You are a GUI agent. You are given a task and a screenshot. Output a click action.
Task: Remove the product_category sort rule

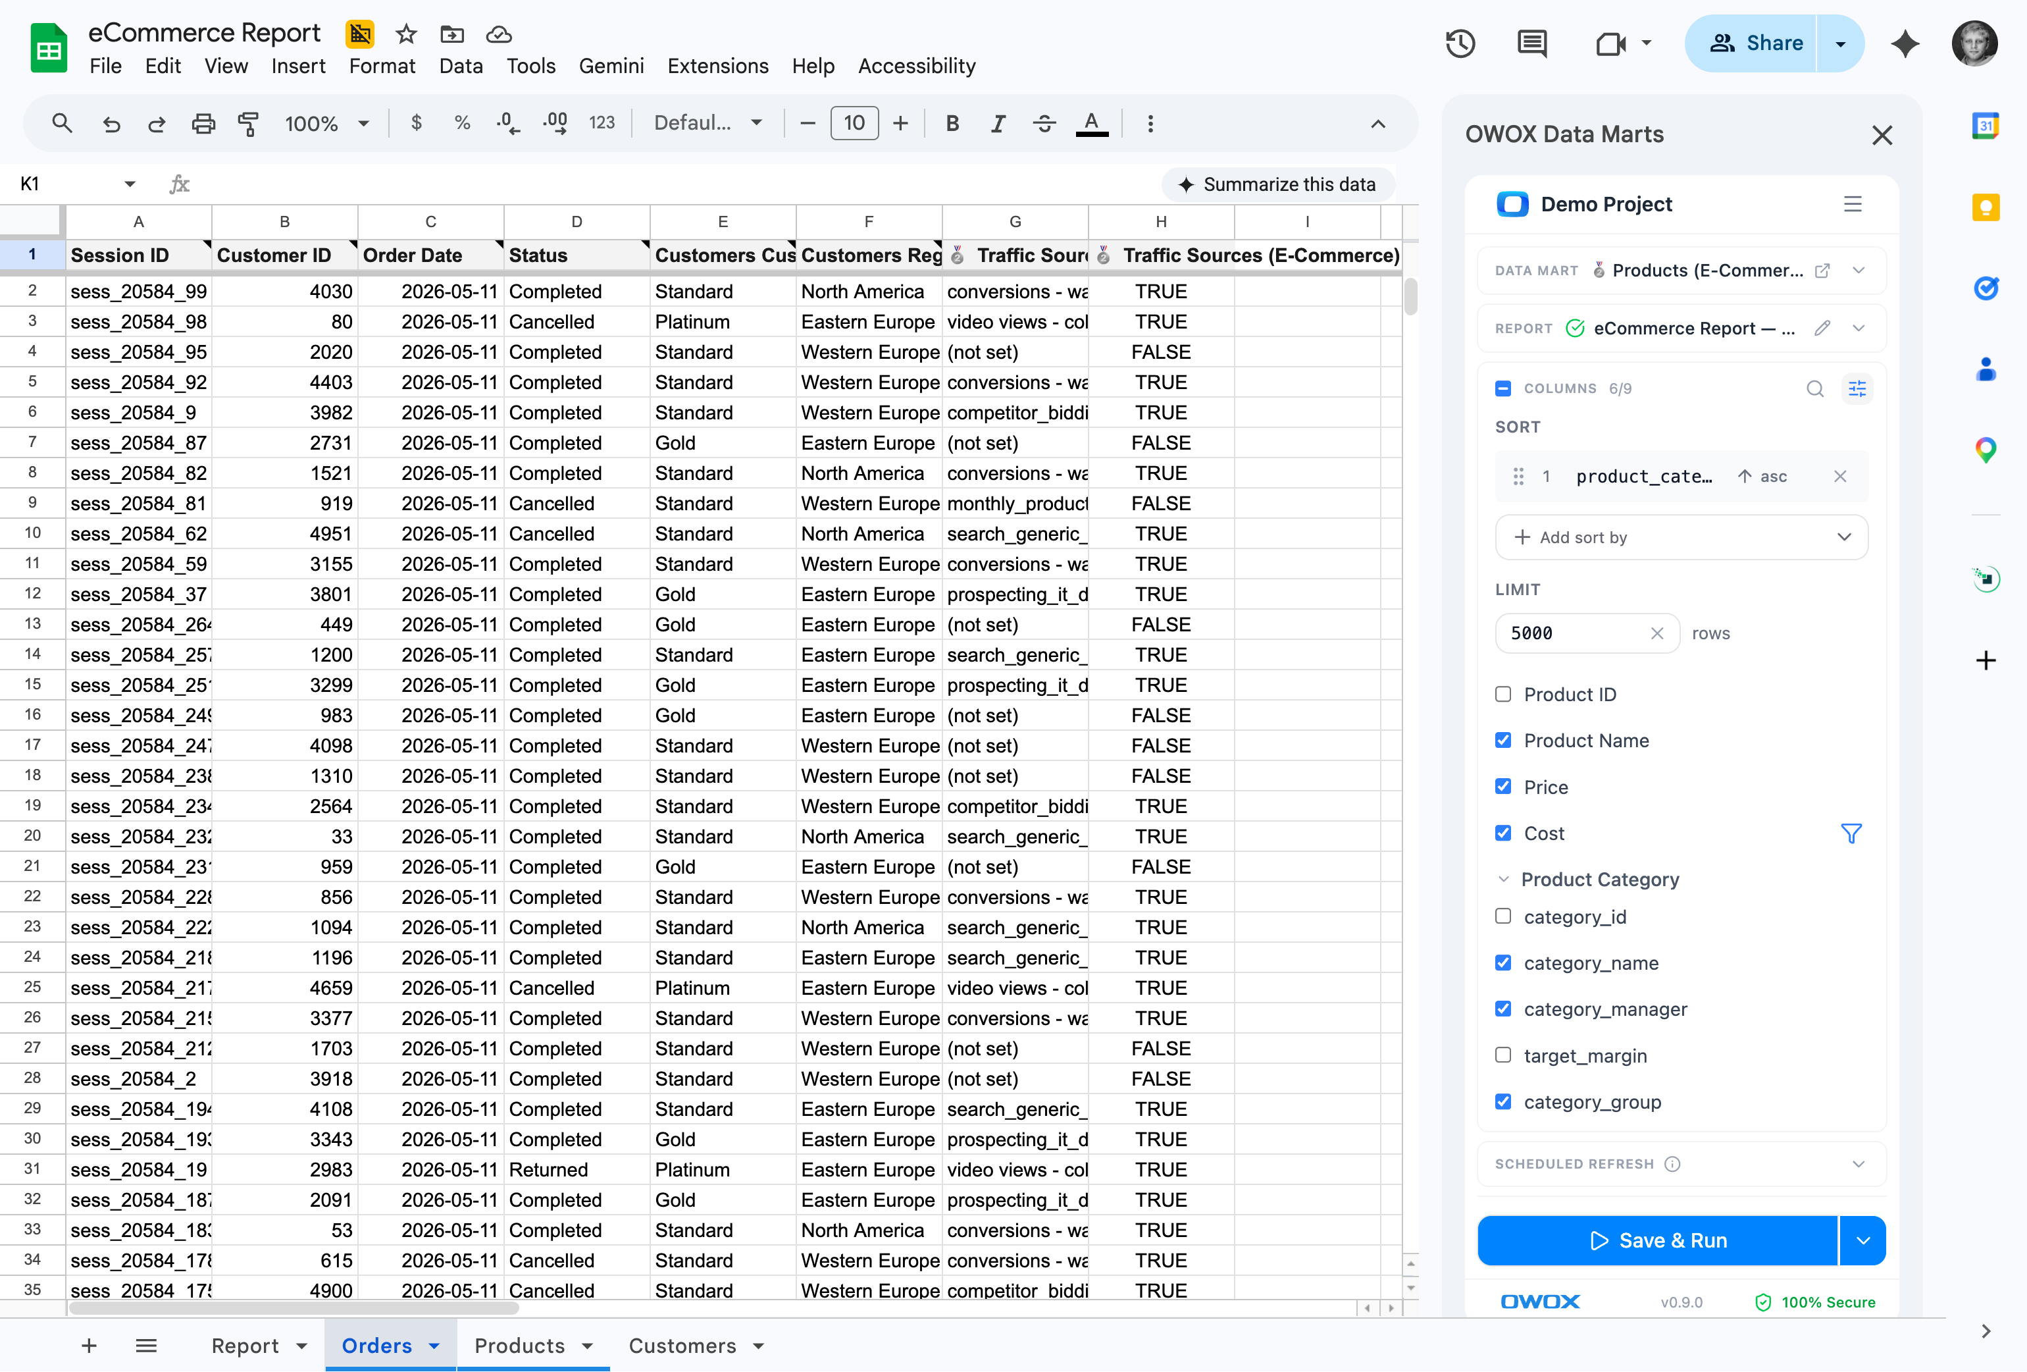coord(1839,477)
